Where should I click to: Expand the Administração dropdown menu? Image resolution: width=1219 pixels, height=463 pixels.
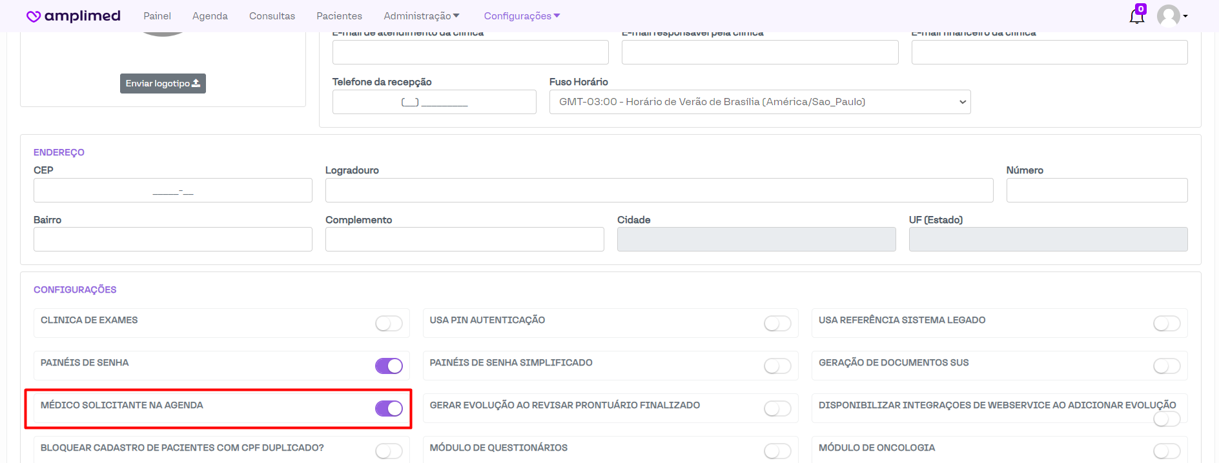pyautogui.click(x=421, y=16)
